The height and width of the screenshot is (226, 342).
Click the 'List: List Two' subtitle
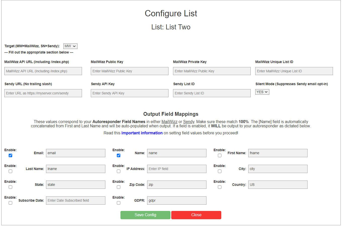tap(171, 27)
